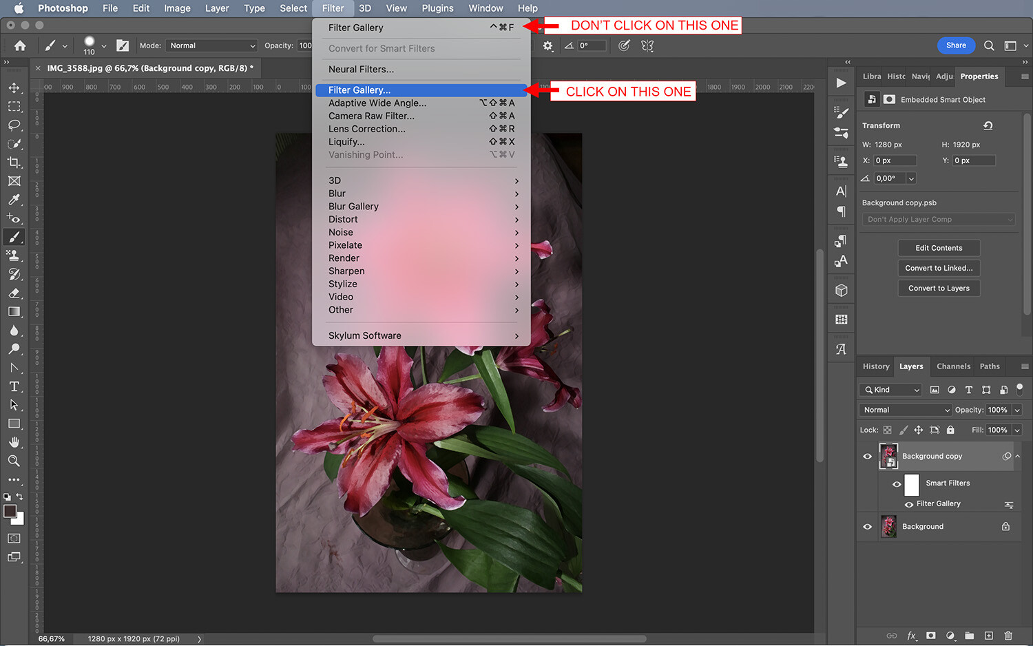Open the foreground color swatch
This screenshot has height=646, width=1033.
[x=9, y=511]
